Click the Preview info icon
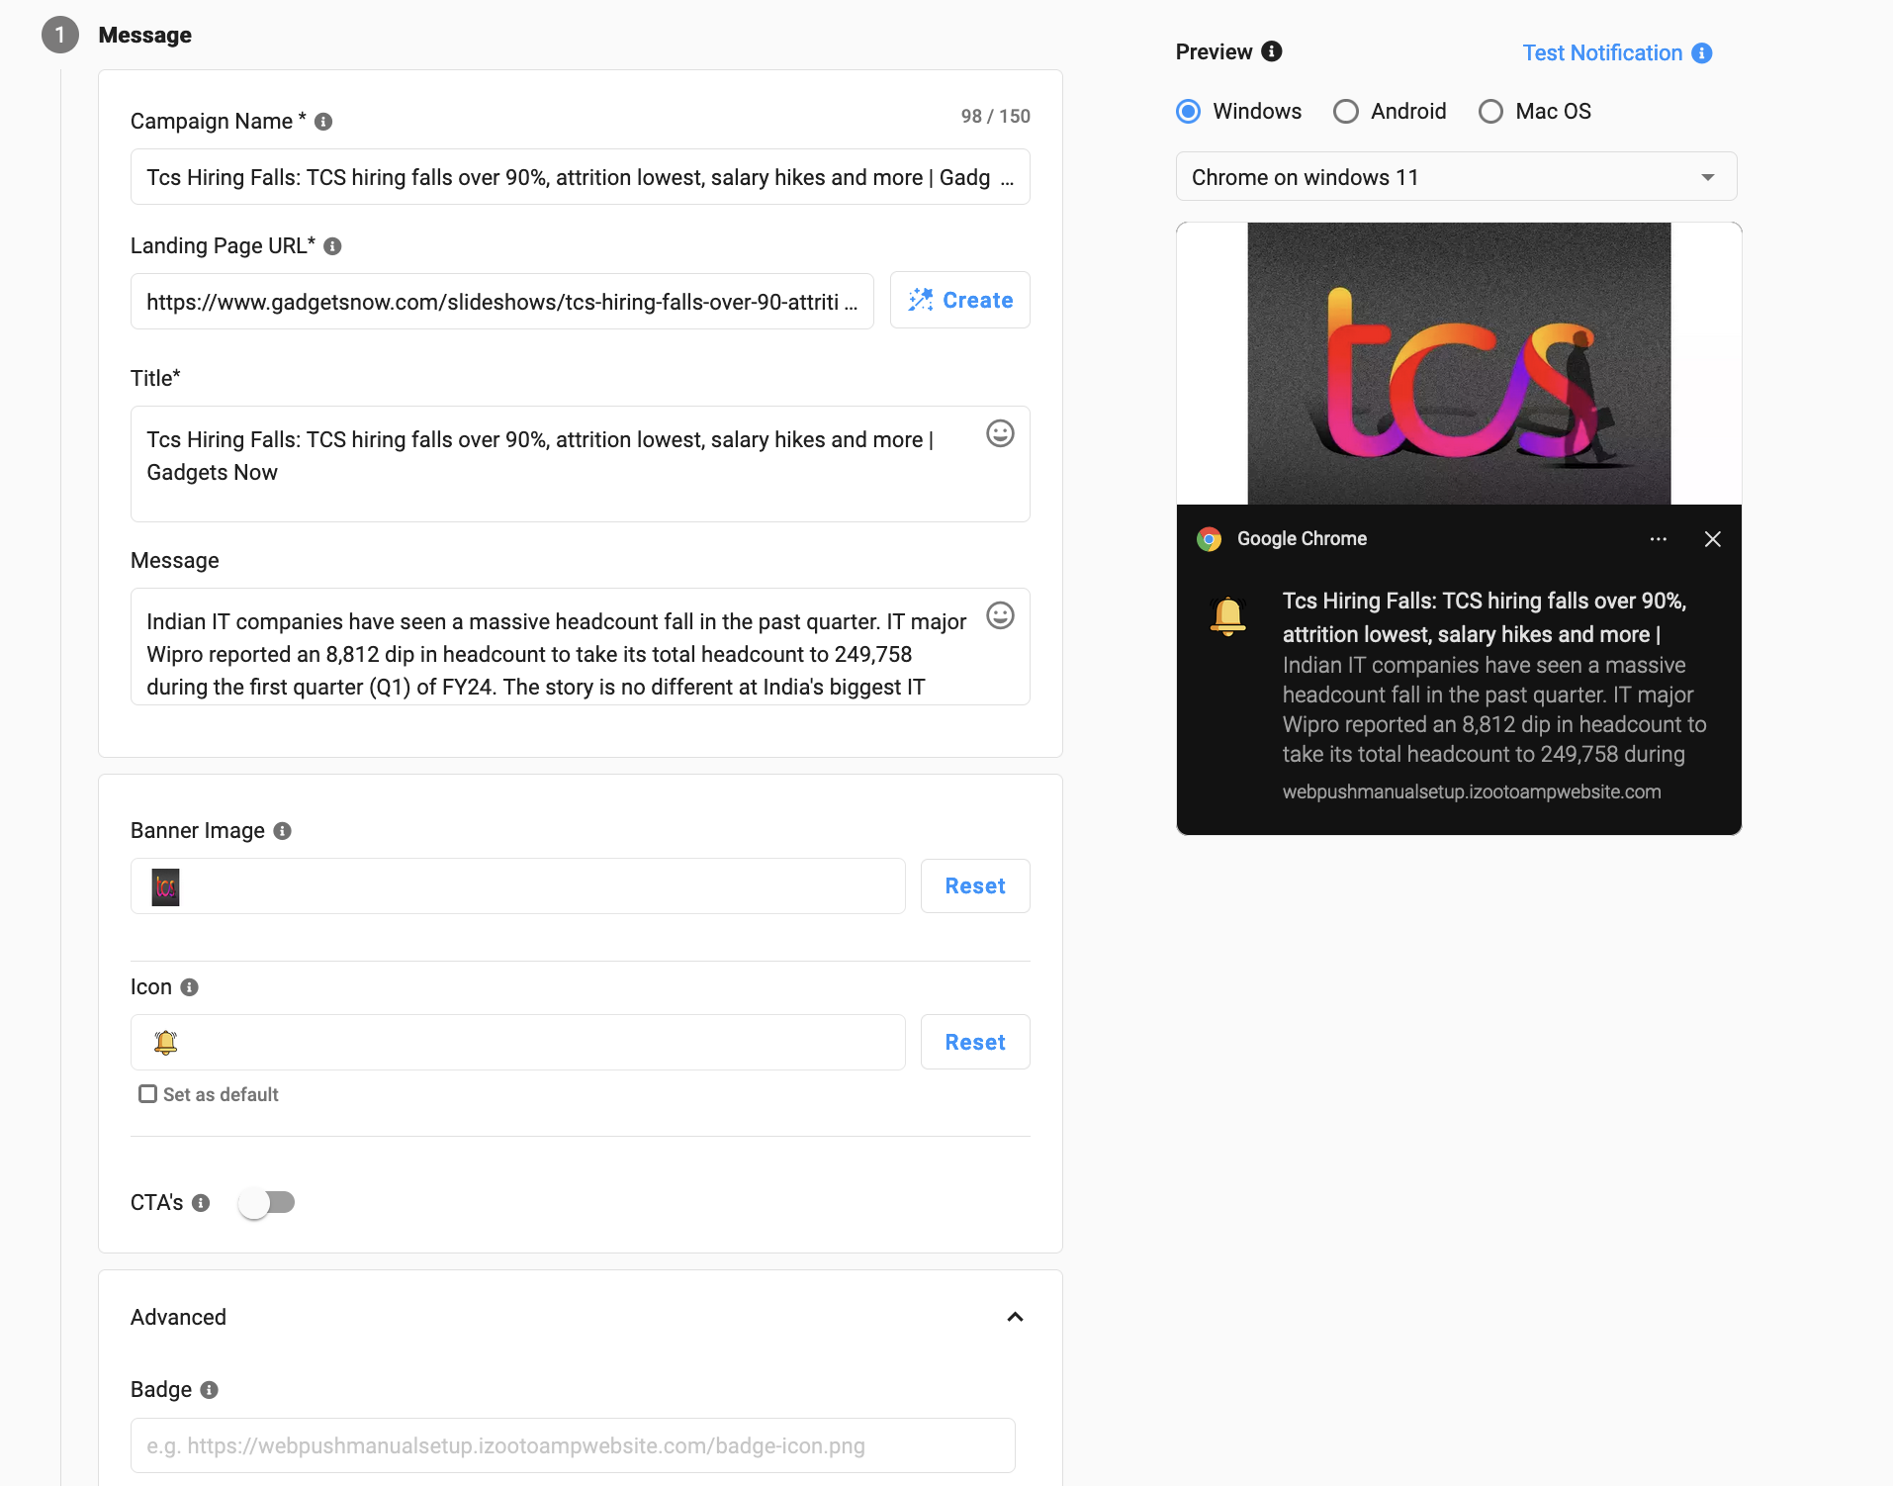The width and height of the screenshot is (1893, 1486). 1272,51
